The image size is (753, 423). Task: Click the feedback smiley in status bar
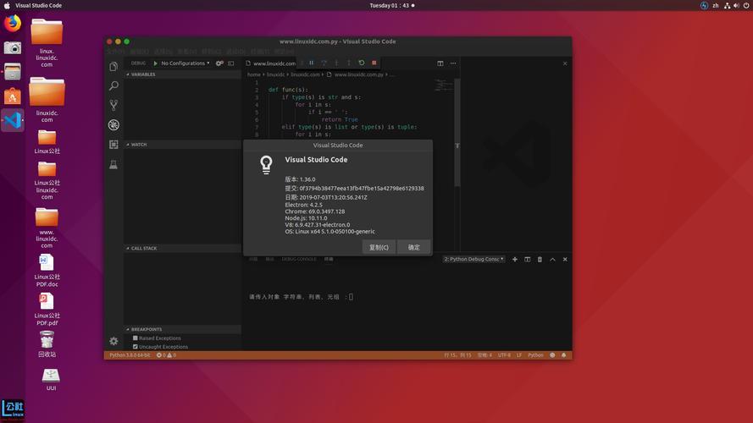pyautogui.click(x=552, y=355)
